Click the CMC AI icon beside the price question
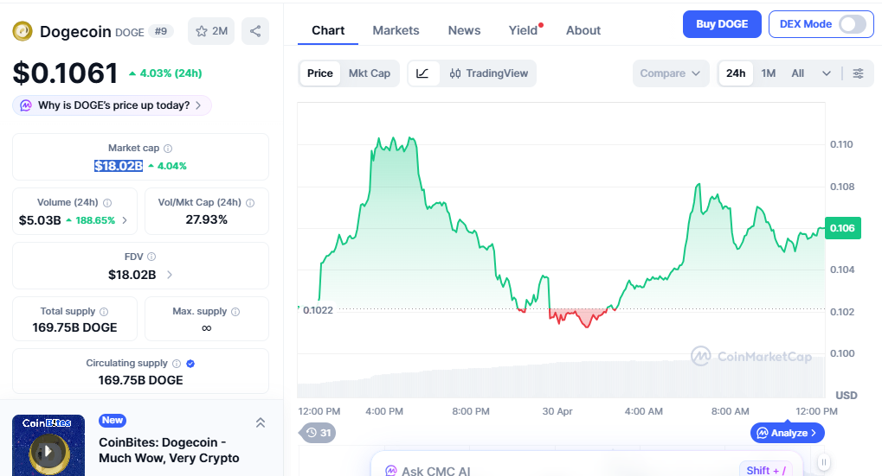This screenshot has height=476, width=882. [x=26, y=105]
